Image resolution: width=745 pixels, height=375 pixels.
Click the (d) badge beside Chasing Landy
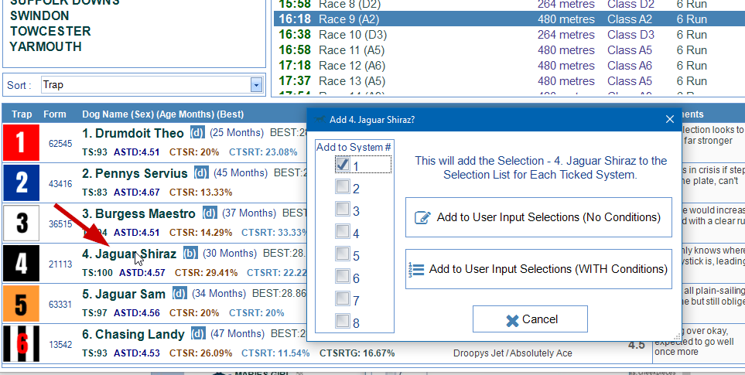pos(198,334)
